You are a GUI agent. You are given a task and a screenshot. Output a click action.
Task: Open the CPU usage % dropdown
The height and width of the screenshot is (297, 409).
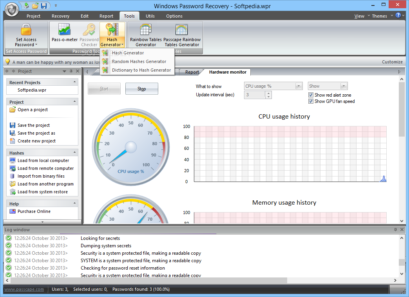[299, 86]
